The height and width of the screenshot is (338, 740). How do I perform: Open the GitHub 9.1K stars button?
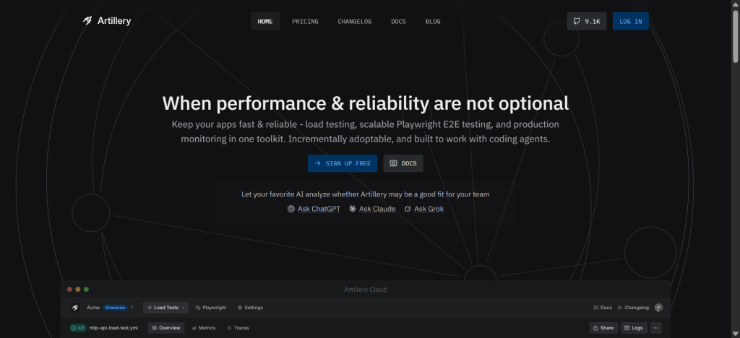pos(587,21)
